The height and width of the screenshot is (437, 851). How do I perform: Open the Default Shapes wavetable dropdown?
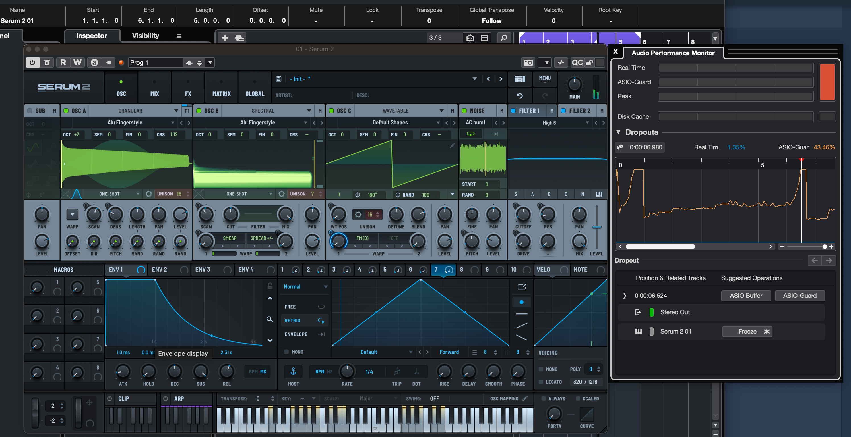click(438, 122)
